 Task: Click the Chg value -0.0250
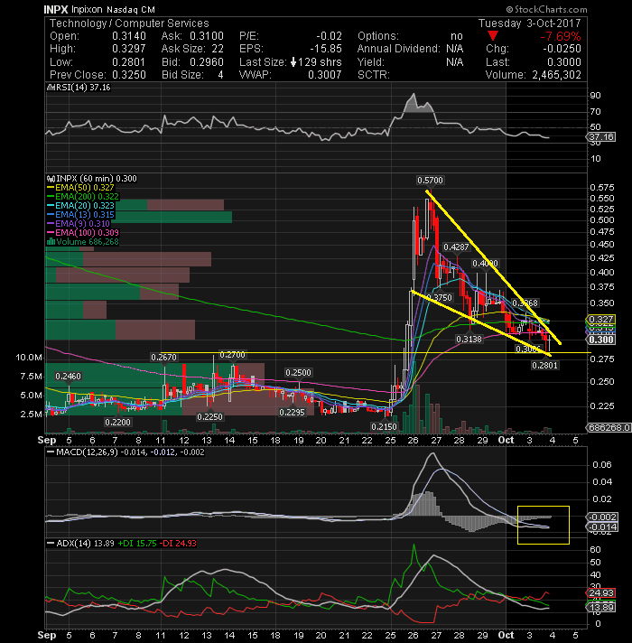click(562, 49)
